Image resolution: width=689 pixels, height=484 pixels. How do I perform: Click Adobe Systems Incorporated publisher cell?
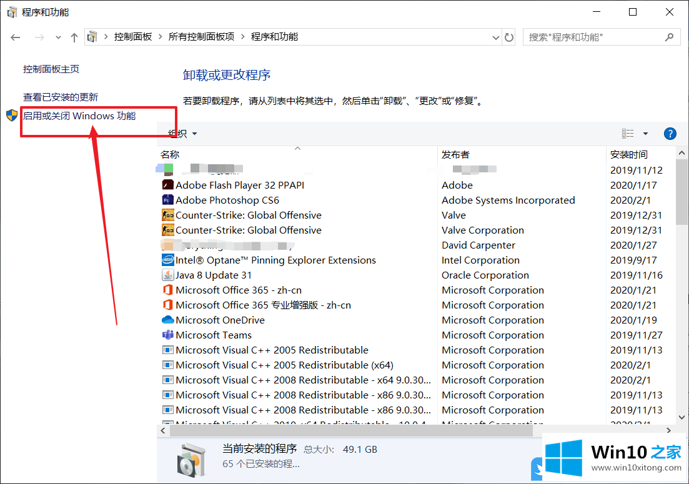508,200
